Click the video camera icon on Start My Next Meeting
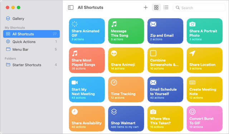Image resolution: width=229 pixels, height=134 pixels. point(75,82)
